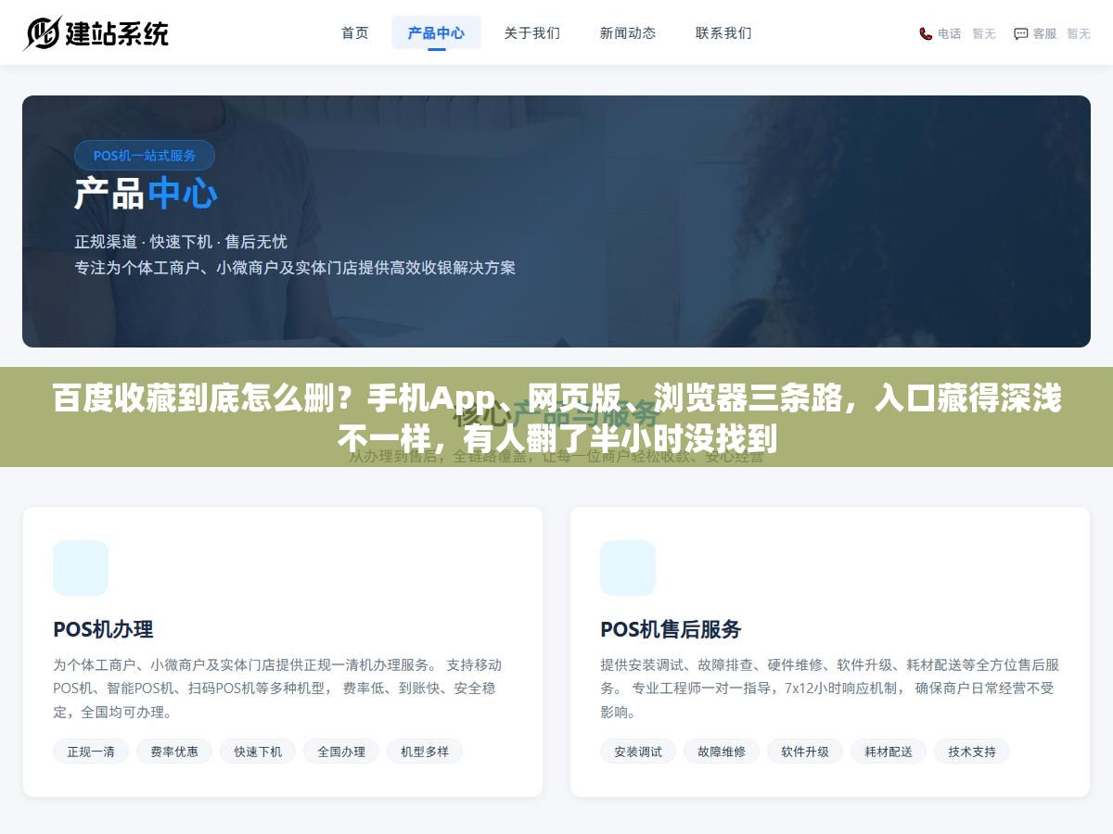
Task: Click the 耗材配送 tag
Action: (x=889, y=752)
